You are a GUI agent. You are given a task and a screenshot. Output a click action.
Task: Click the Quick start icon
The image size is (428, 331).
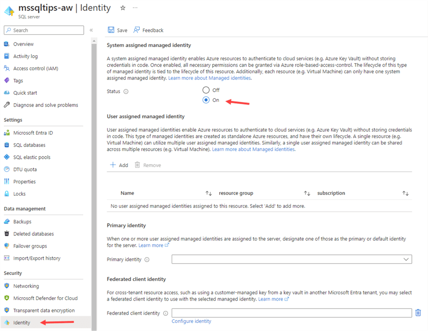(7, 93)
